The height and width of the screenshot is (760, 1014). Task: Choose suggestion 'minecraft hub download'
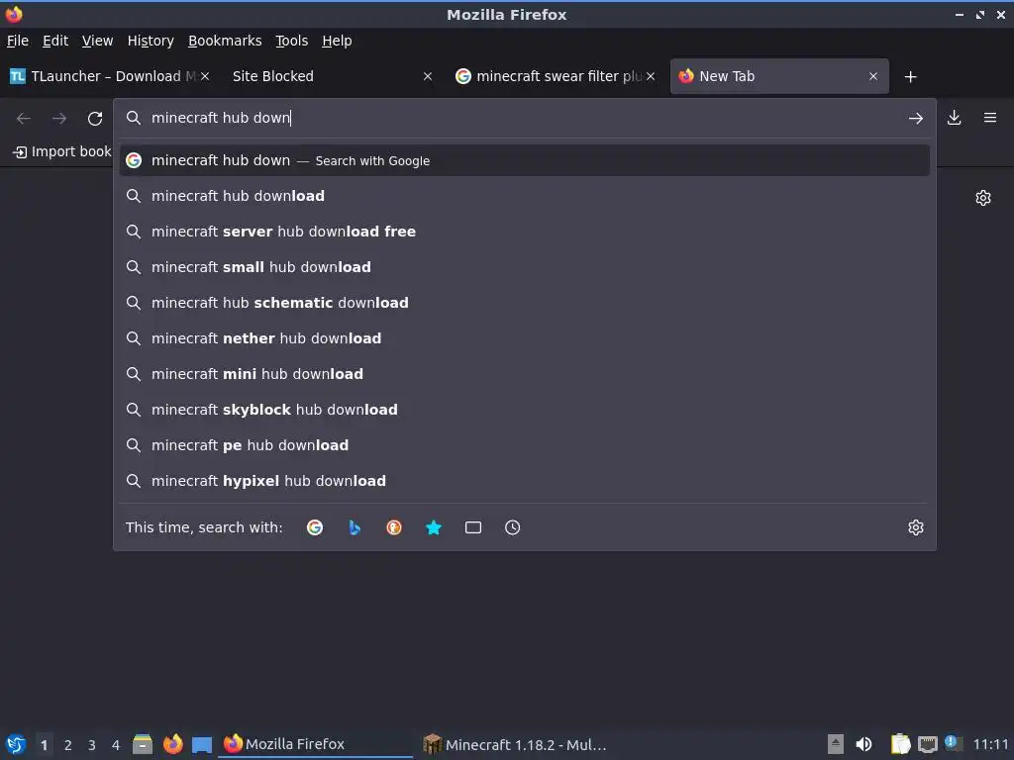point(525,196)
